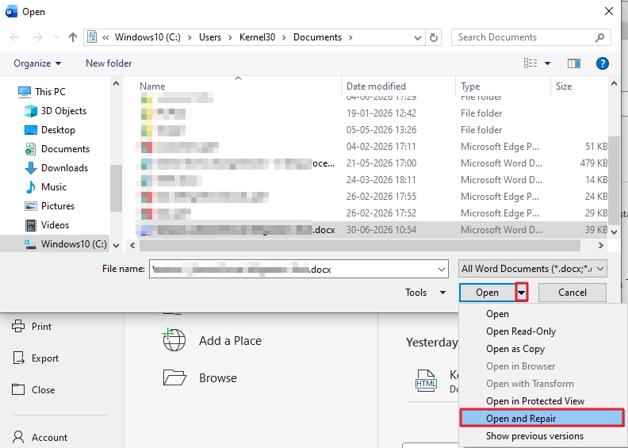This screenshot has height=448, width=628.
Task: Click Close in Word backstage
Action: [33, 389]
